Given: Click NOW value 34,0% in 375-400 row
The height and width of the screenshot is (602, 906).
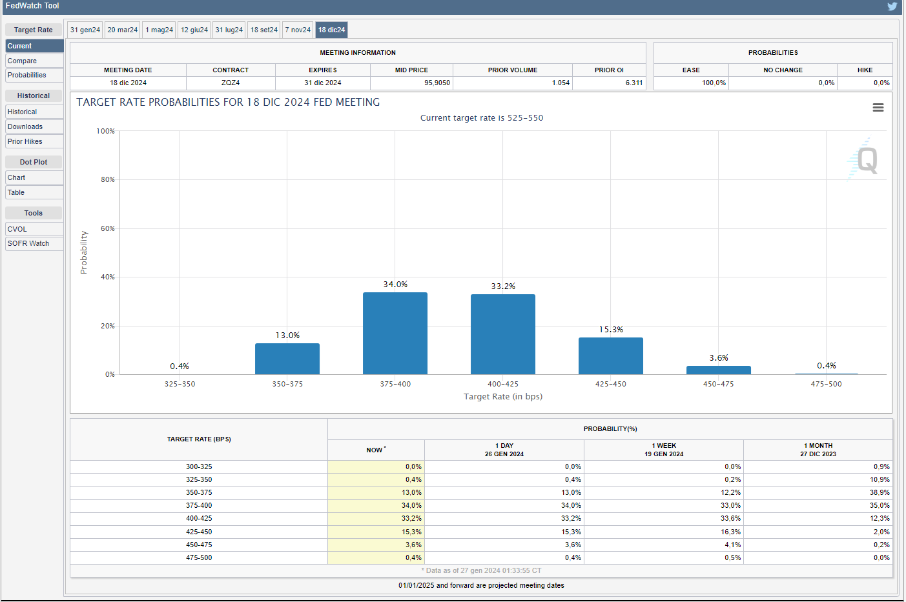Looking at the screenshot, I should [376, 505].
